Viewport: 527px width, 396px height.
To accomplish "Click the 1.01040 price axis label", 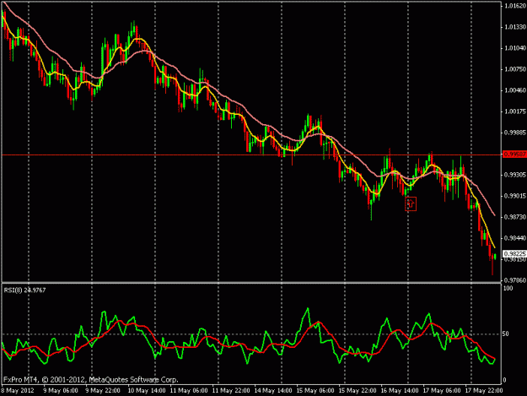I will click(x=515, y=48).
